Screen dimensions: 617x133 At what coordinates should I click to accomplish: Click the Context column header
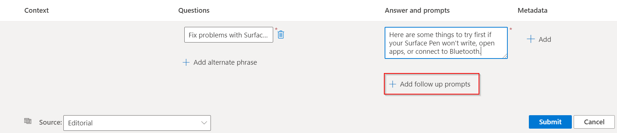(36, 11)
